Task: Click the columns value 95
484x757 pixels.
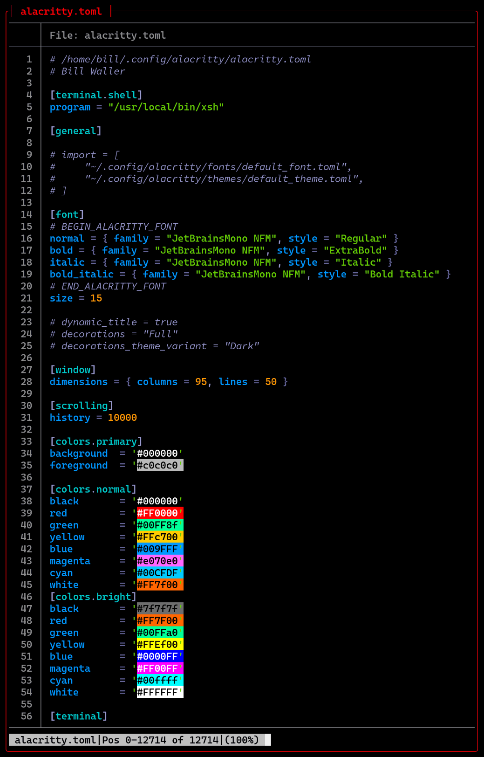Action: coord(201,382)
